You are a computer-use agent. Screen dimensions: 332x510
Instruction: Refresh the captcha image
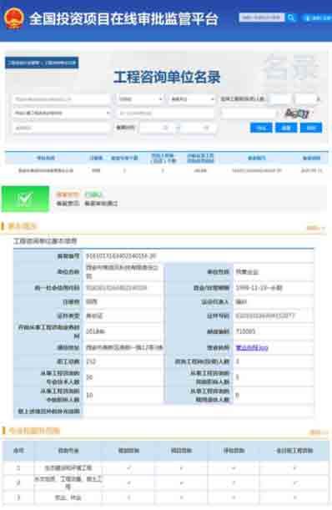tap(297, 114)
